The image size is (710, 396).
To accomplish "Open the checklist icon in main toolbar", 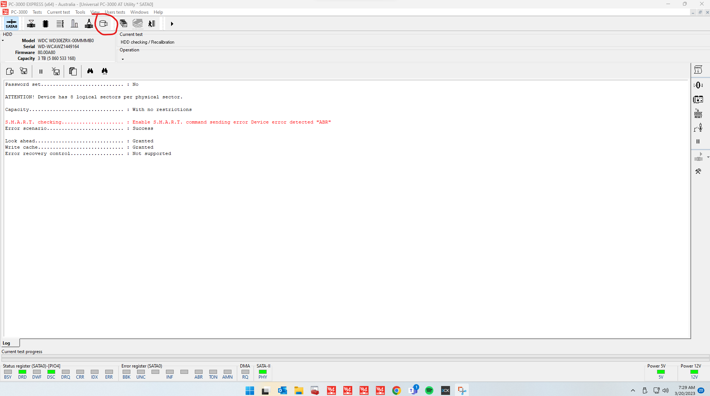I will pos(60,24).
